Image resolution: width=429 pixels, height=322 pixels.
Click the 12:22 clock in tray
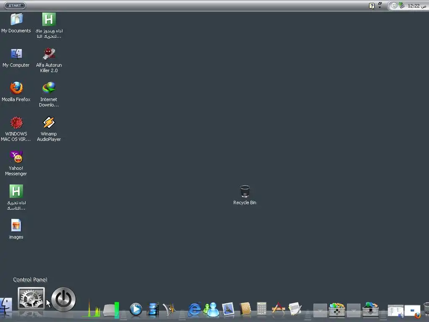417,6
